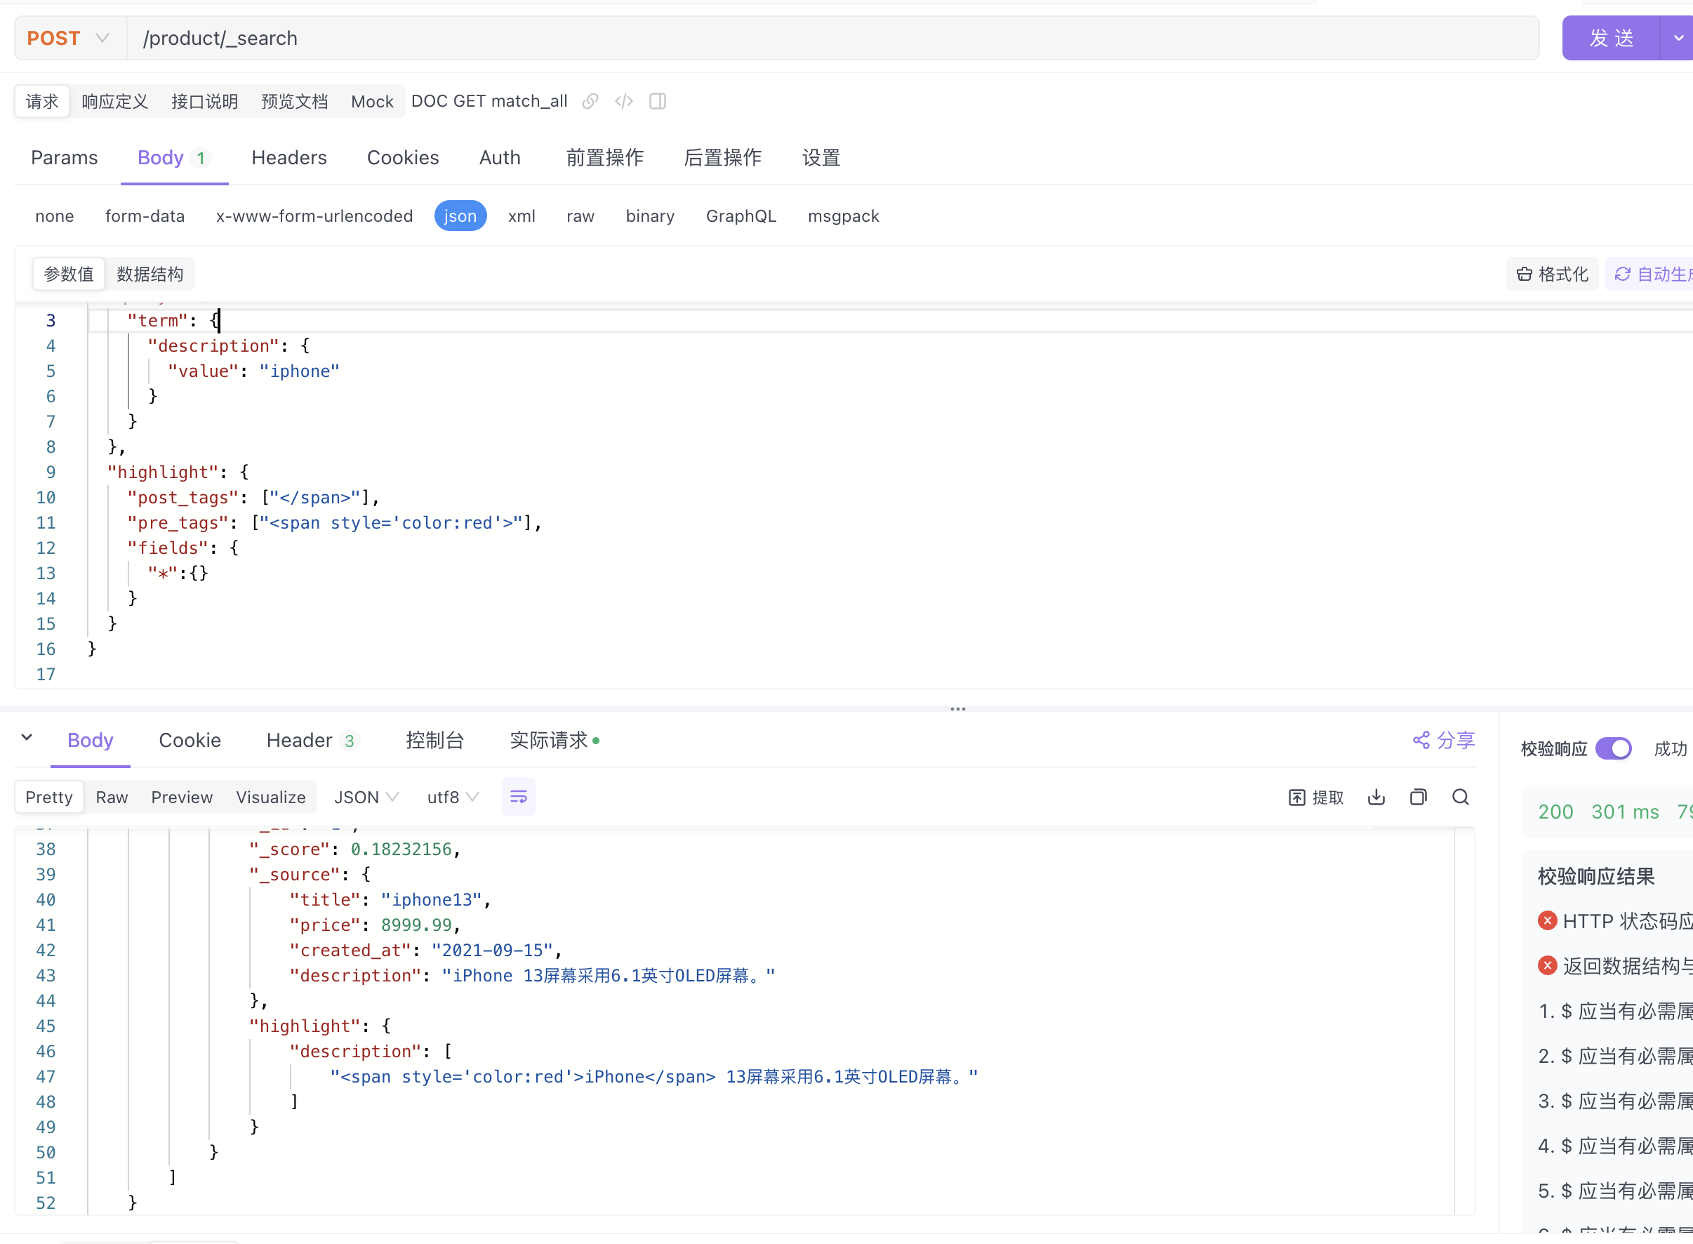Share the response via 分享

click(1444, 740)
